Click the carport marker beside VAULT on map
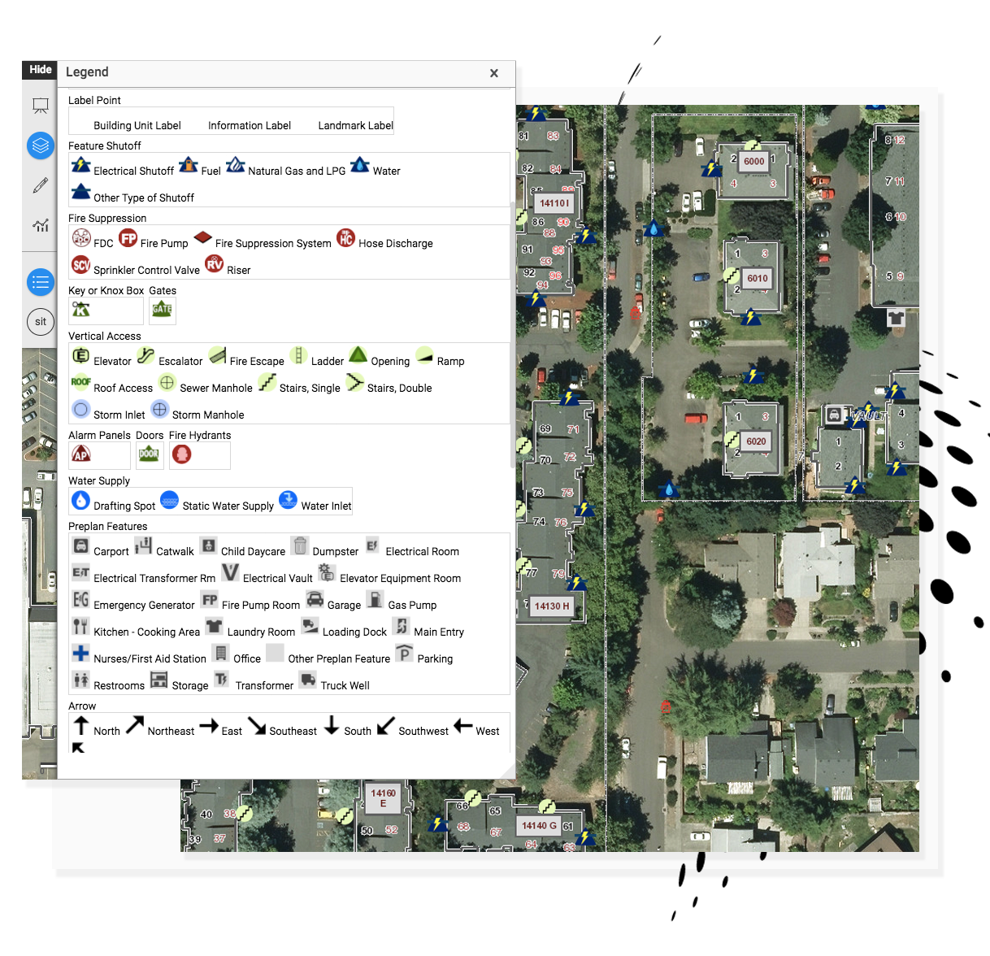Viewport: 990px width, 956px height. pos(834,415)
